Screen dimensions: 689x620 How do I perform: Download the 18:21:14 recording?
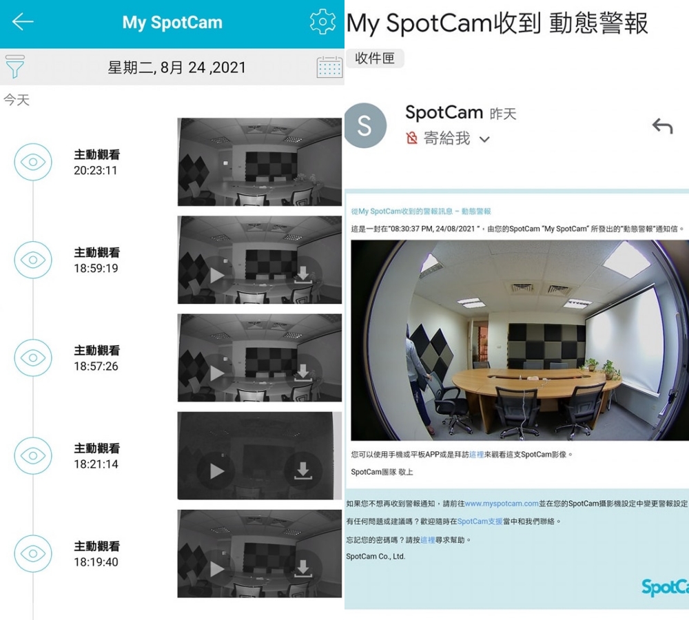[302, 471]
